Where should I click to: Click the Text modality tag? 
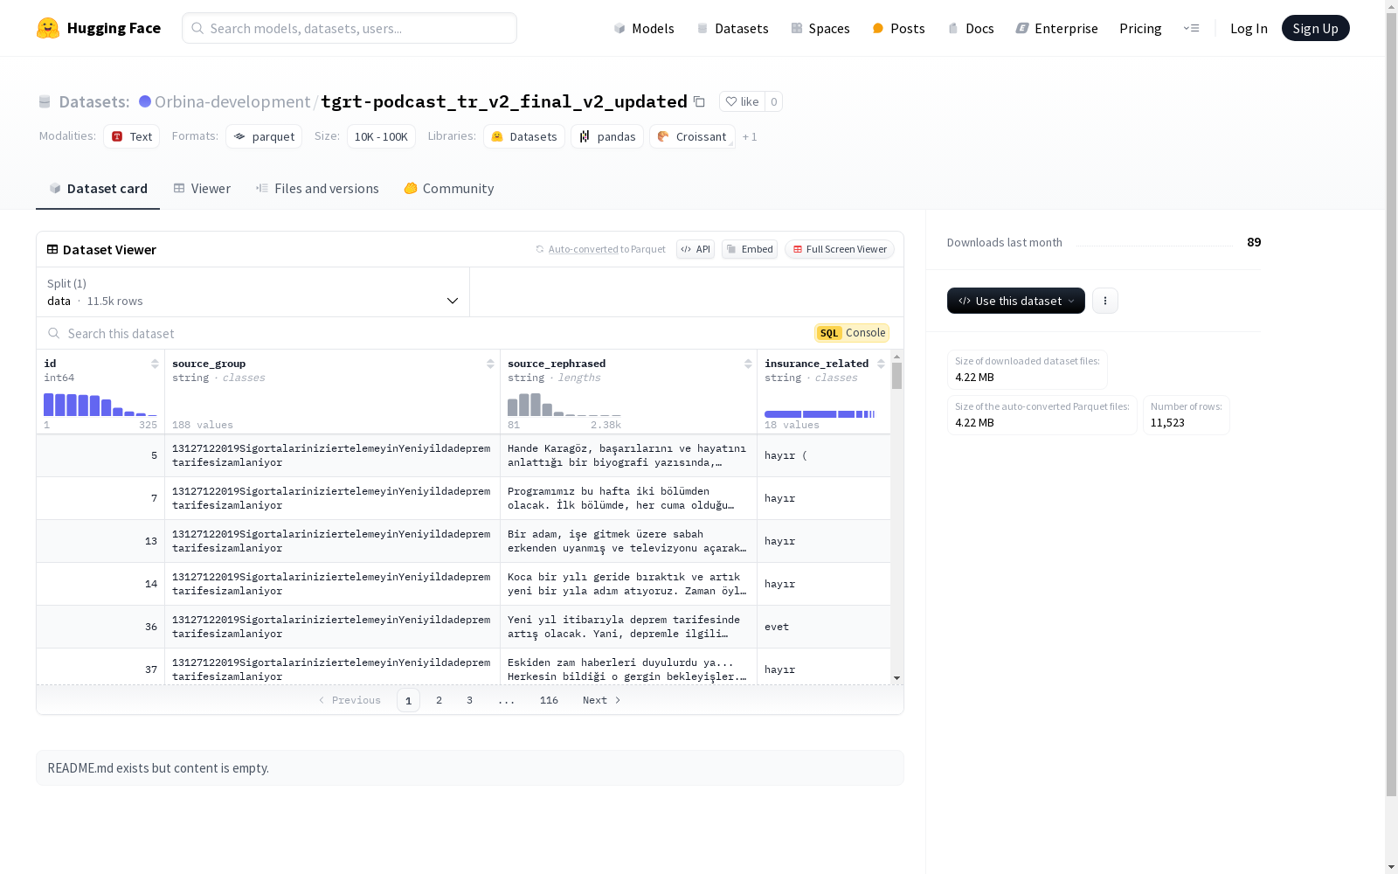(132, 136)
